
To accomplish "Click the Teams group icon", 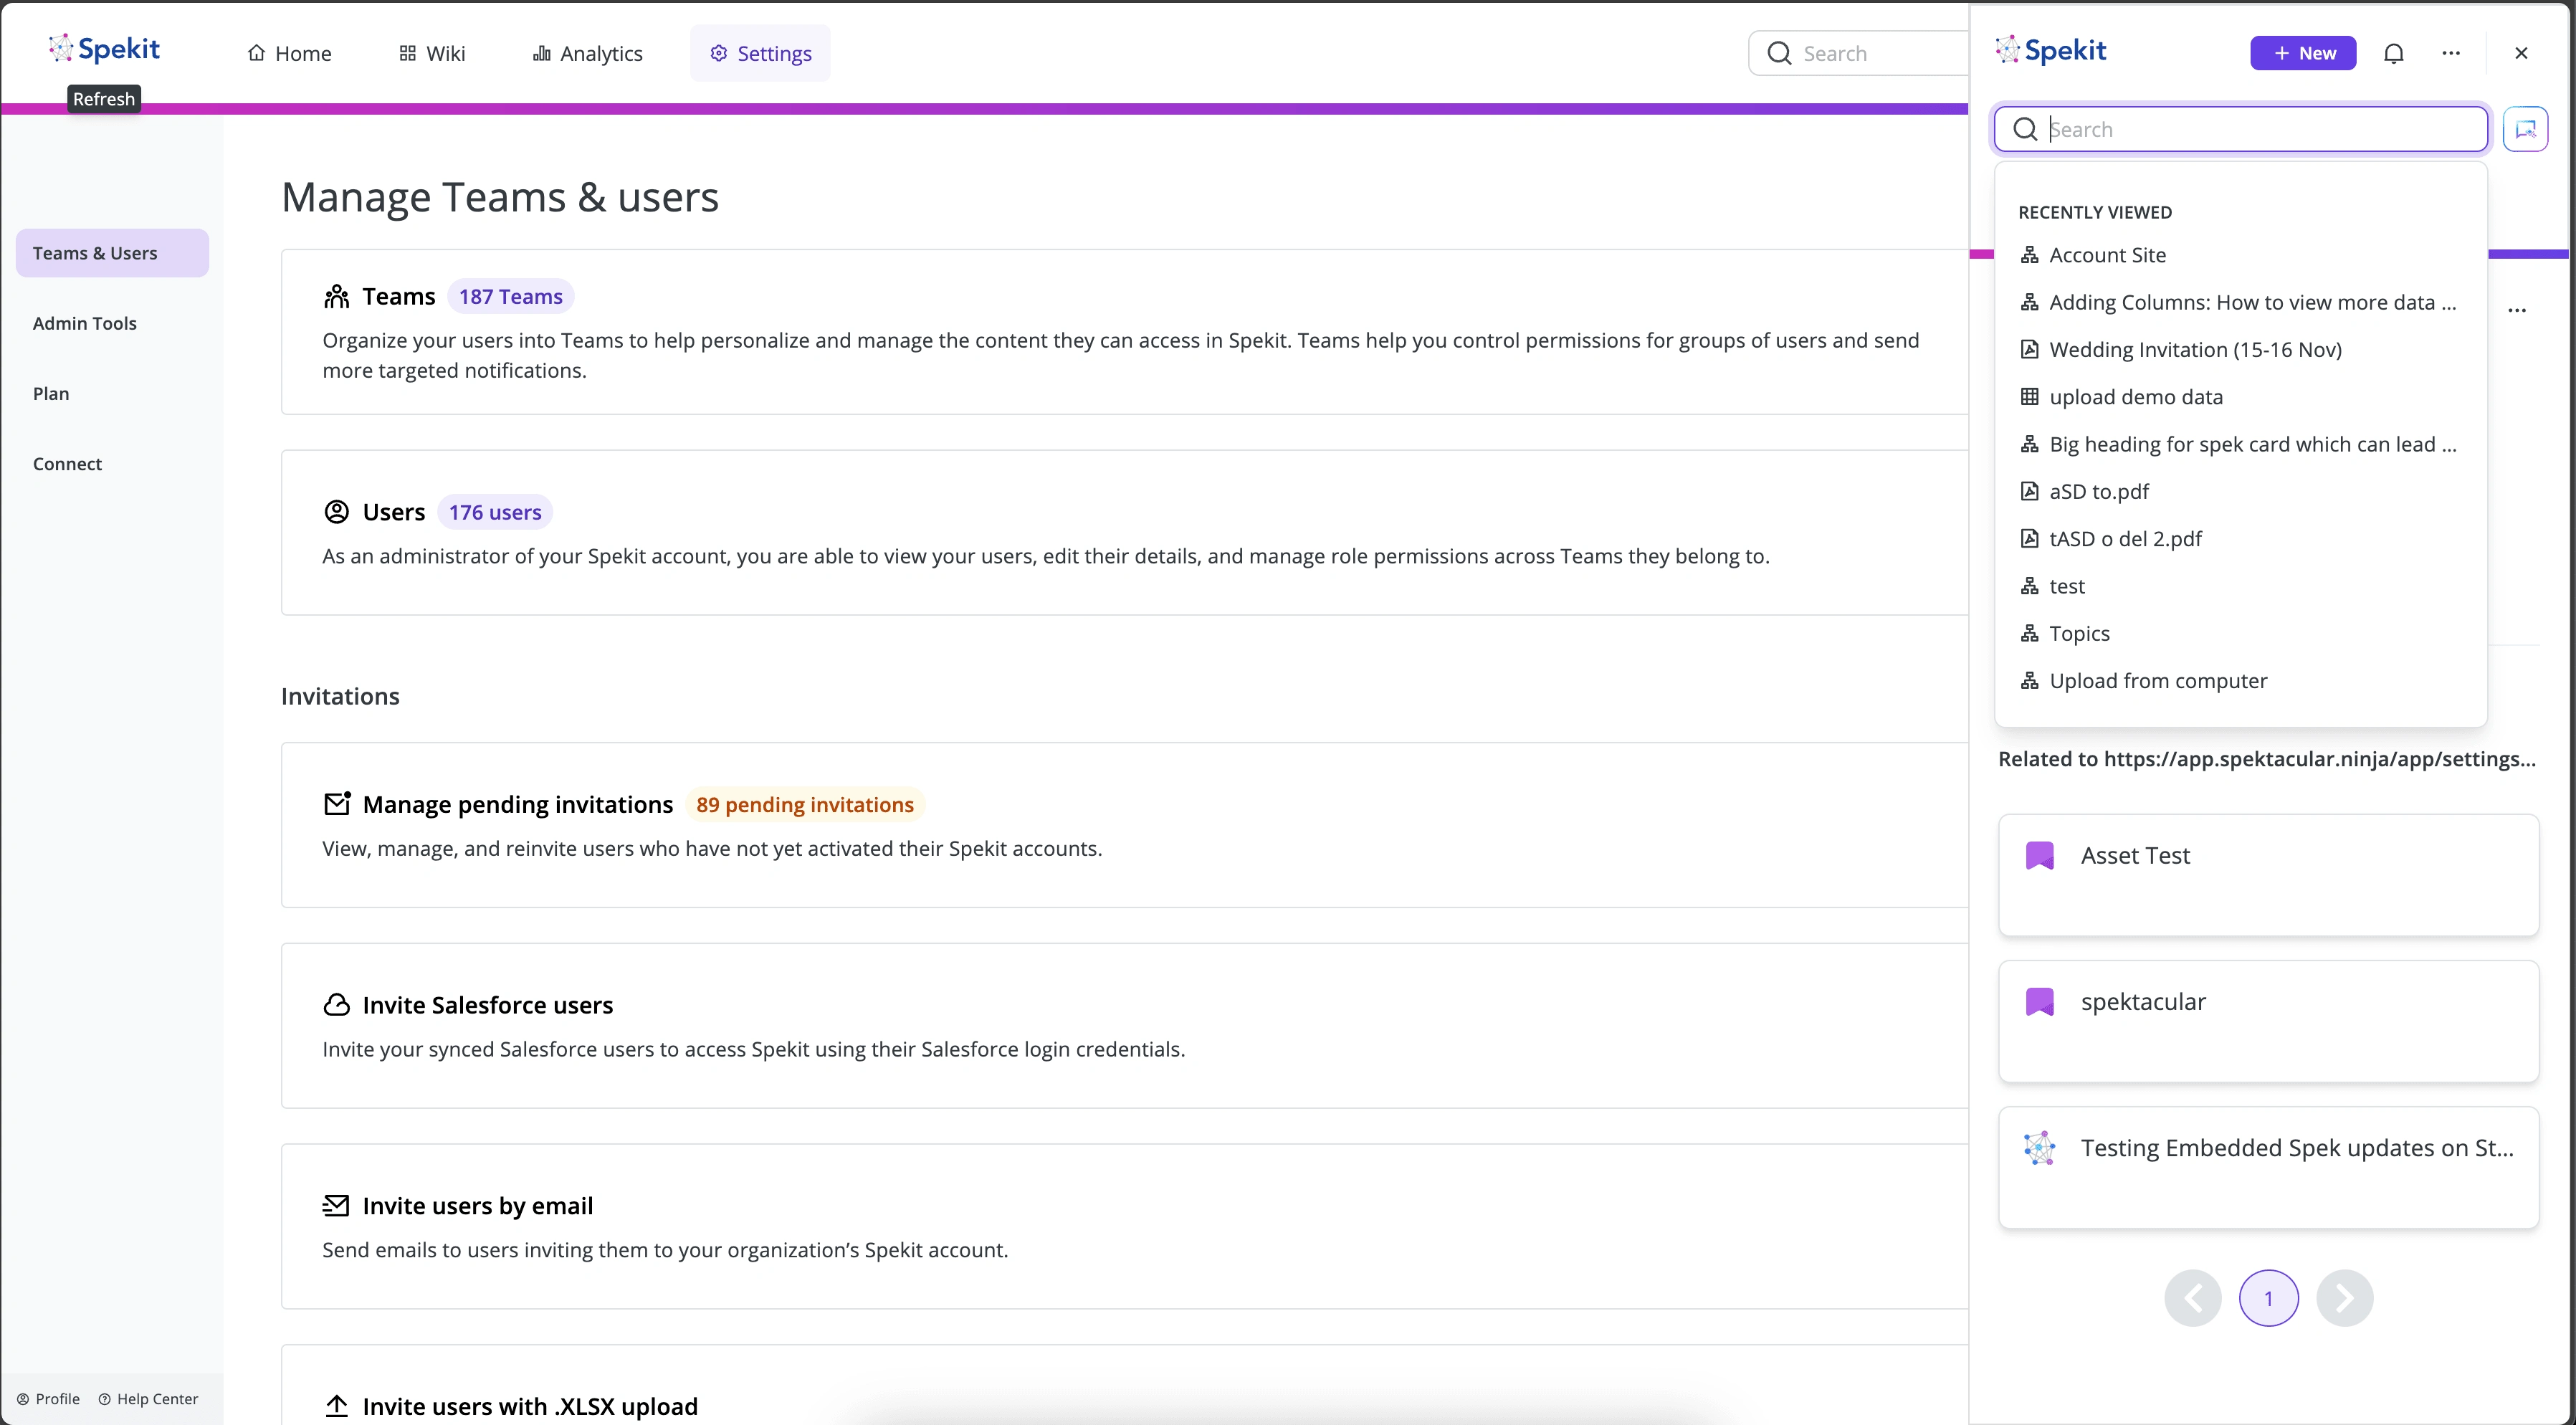I will 337,296.
